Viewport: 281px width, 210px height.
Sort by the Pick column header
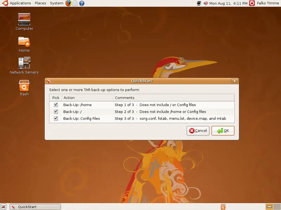[x=56, y=98]
